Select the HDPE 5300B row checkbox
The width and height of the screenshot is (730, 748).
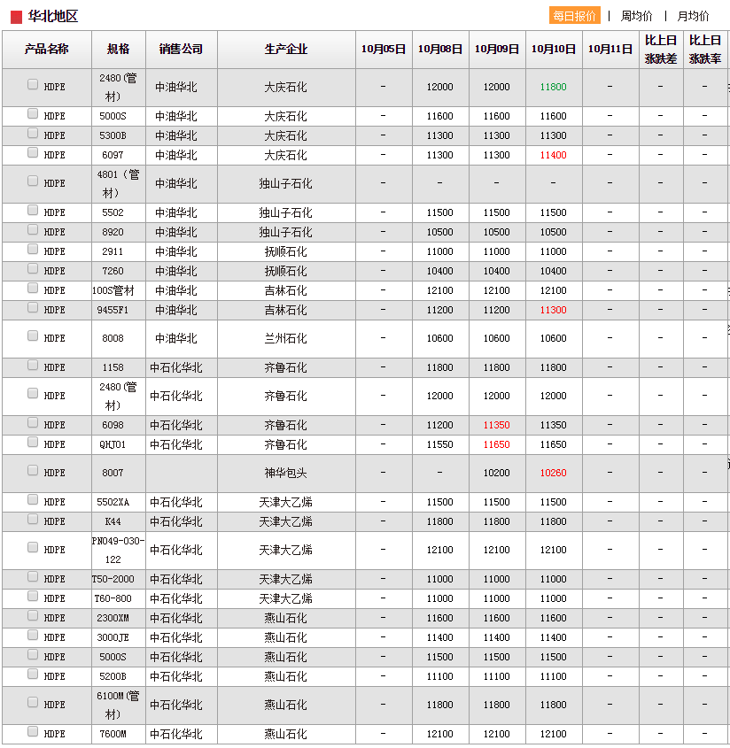33,133
